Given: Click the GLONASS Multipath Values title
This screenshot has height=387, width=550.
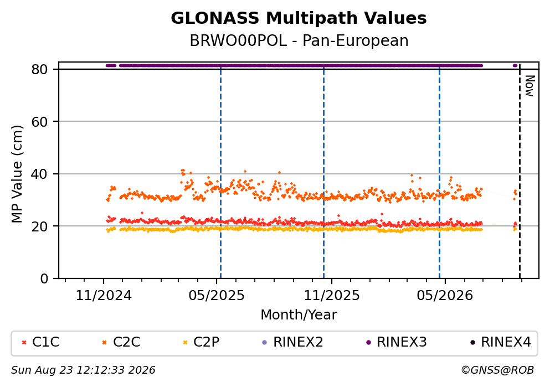Looking at the screenshot, I should pyautogui.click(x=299, y=18).
